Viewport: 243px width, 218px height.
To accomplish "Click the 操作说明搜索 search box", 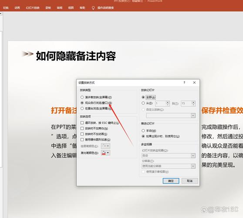I will point(106,8).
